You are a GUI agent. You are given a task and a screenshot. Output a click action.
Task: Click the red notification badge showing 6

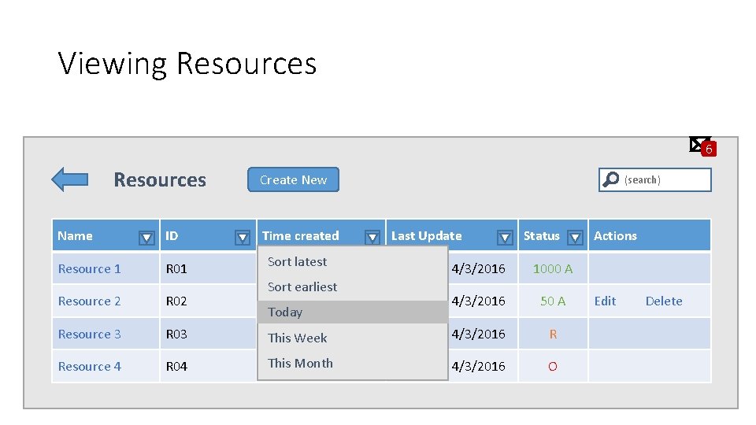point(709,149)
